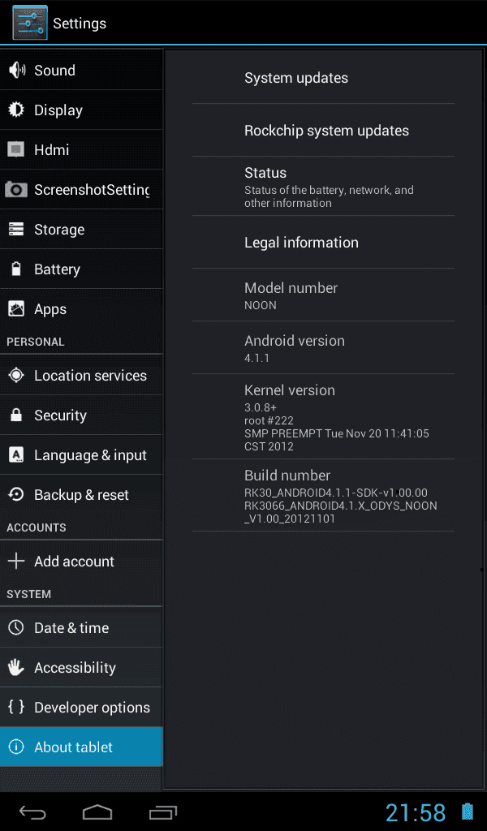Tap the Sound speaker icon
Screen dimensions: 487x831
click(16, 70)
